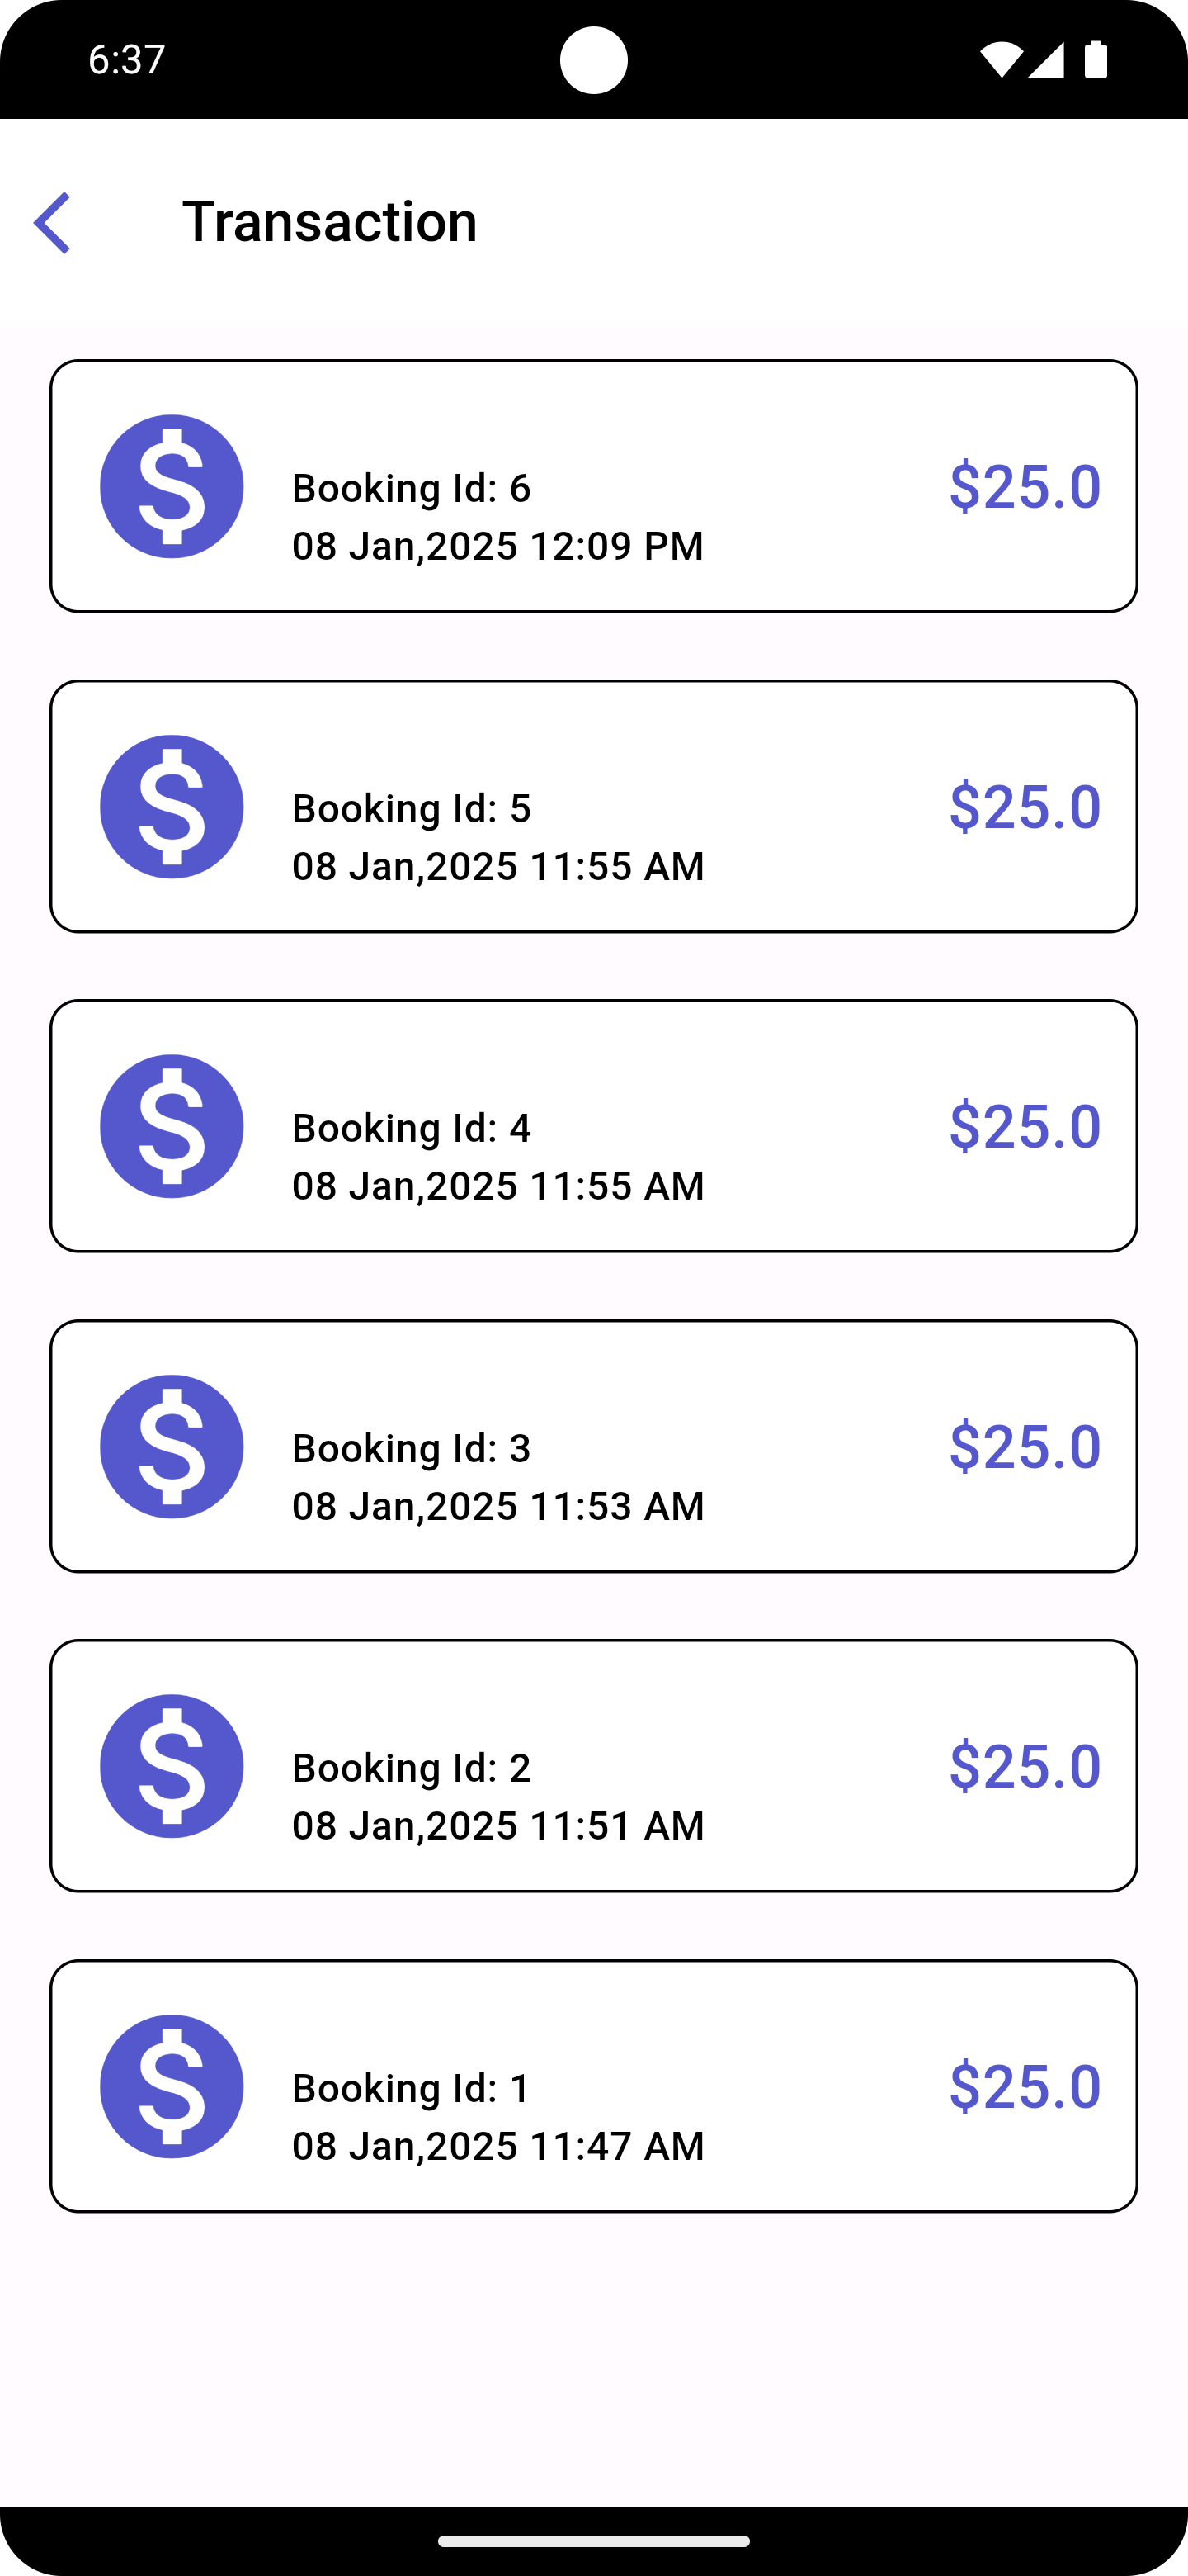This screenshot has height=2576, width=1188.
Task: Tap $25.0 amount for Booking Id 1
Action: coord(1024,2085)
